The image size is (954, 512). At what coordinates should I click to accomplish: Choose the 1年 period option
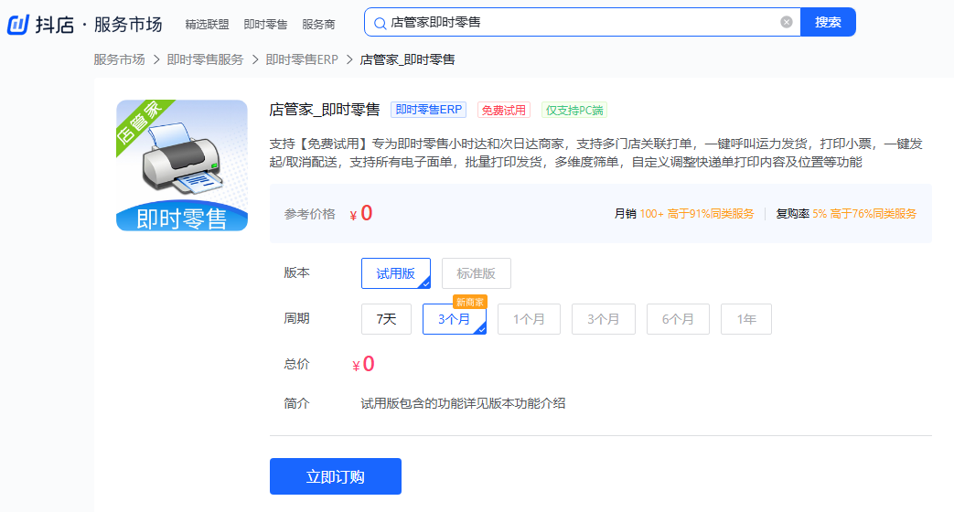coord(745,319)
